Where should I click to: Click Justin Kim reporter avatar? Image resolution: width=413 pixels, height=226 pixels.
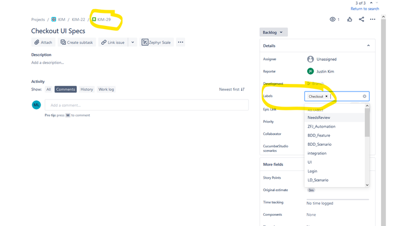(x=310, y=71)
